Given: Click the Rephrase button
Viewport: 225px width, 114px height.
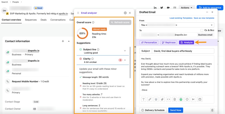Looking at the screenshot, I should pos(168,42).
